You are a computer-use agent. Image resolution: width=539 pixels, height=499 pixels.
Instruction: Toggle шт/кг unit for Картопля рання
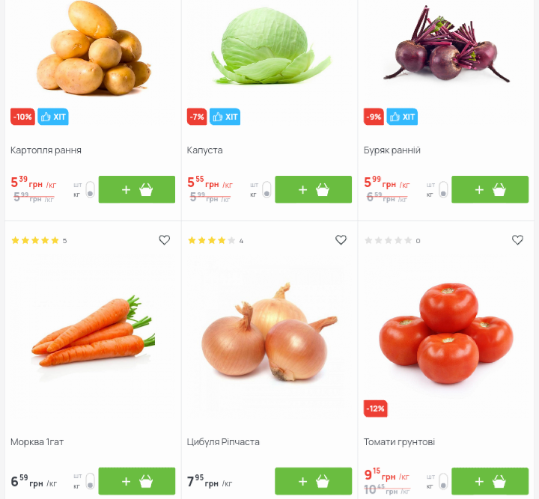pos(90,189)
